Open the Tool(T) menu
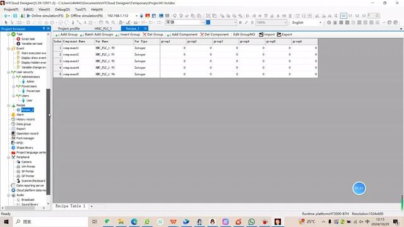404x227 pixels. [80, 9]
